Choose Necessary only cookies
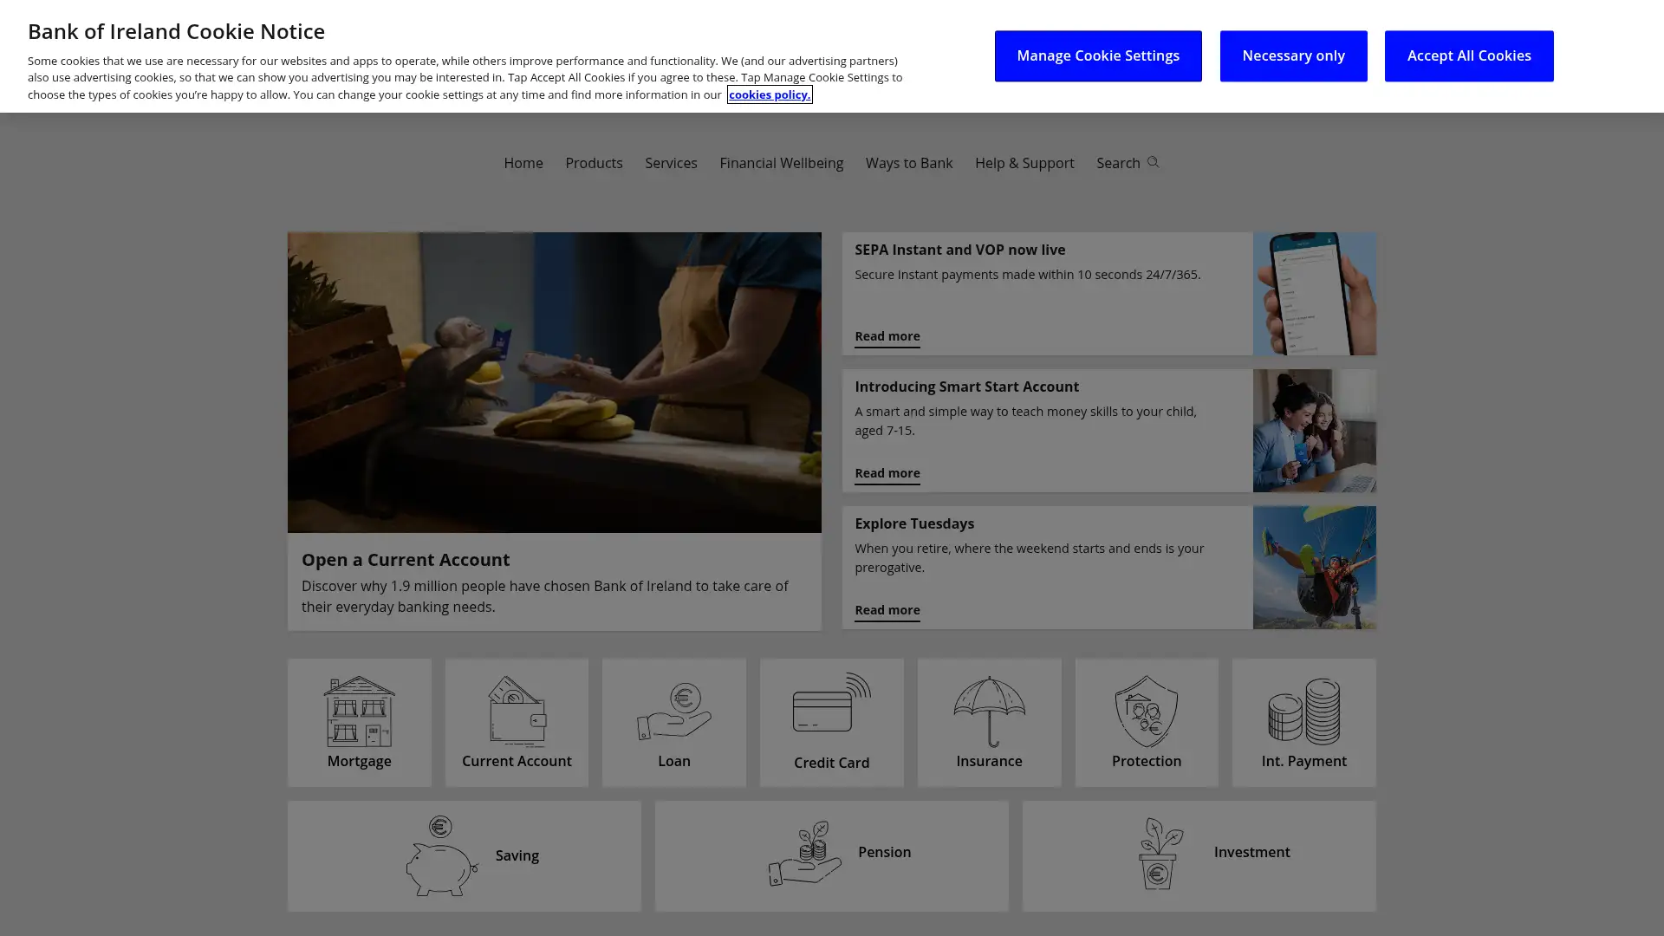Viewport: 1664px width, 936px height. (1293, 55)
